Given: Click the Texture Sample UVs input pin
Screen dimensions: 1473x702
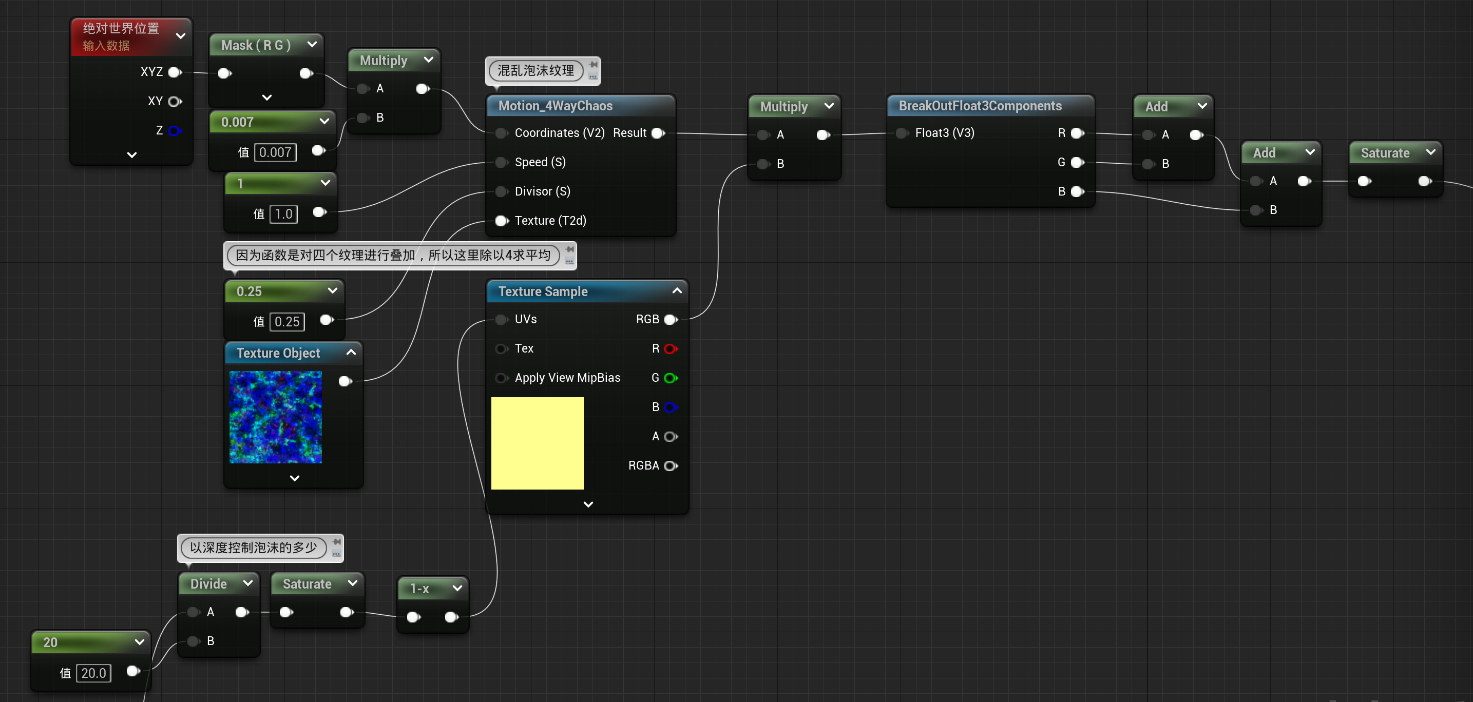Looking at the screenshot, I should 502,320.
